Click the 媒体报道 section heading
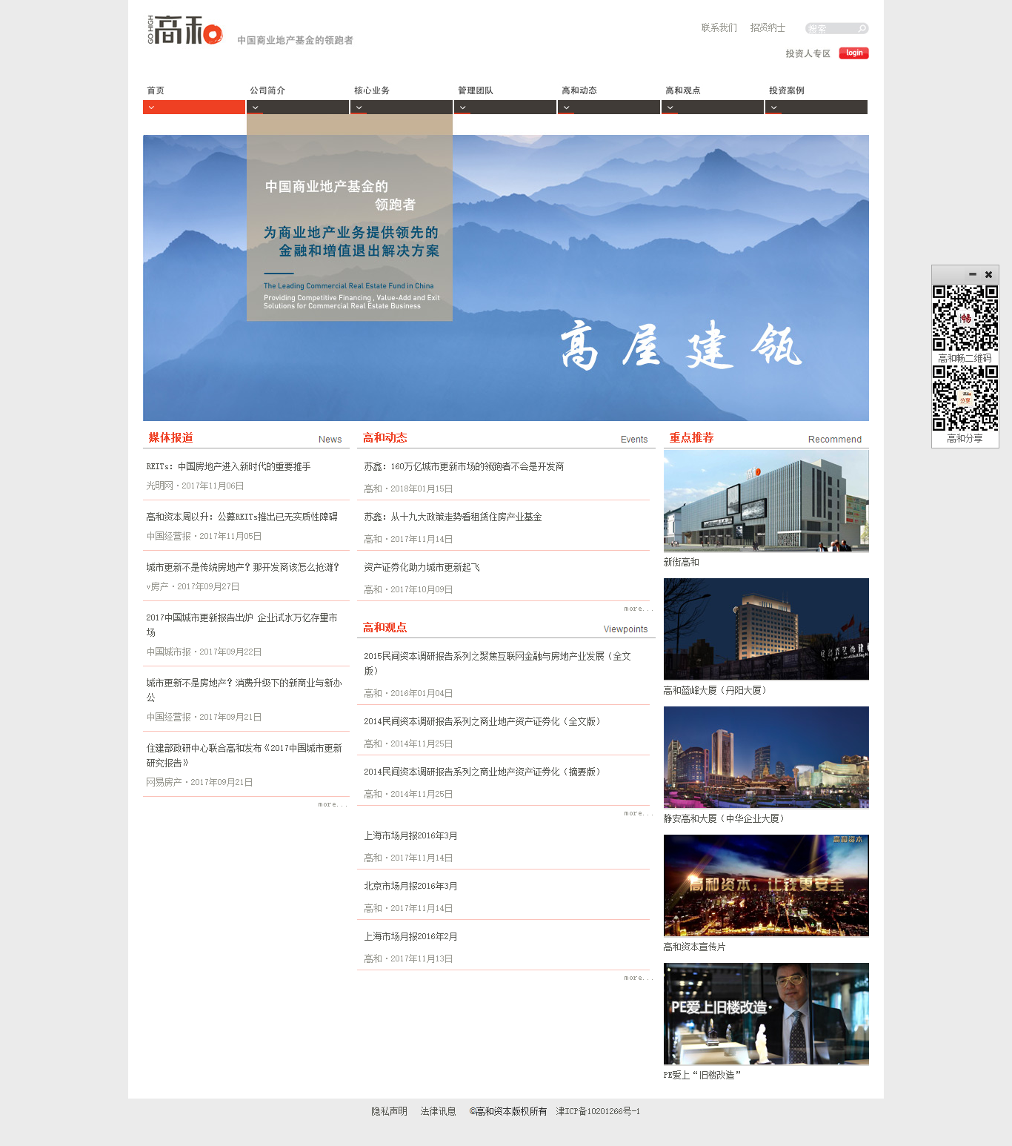Viewport: 1012px width, 1146px height. (171, 438)
